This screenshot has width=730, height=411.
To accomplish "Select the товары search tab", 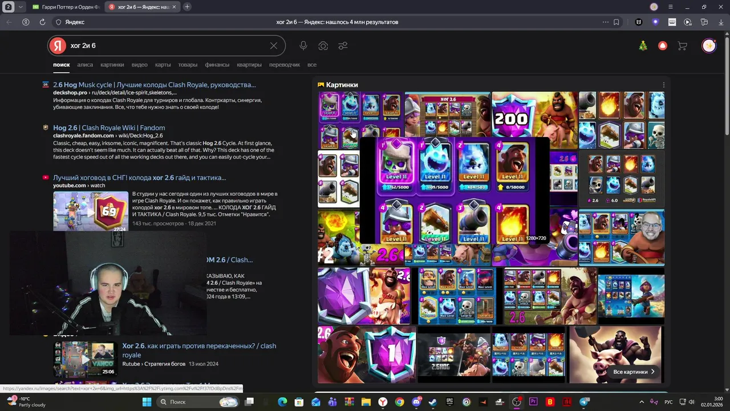I will pyautogui.click(x=188, y=65).
